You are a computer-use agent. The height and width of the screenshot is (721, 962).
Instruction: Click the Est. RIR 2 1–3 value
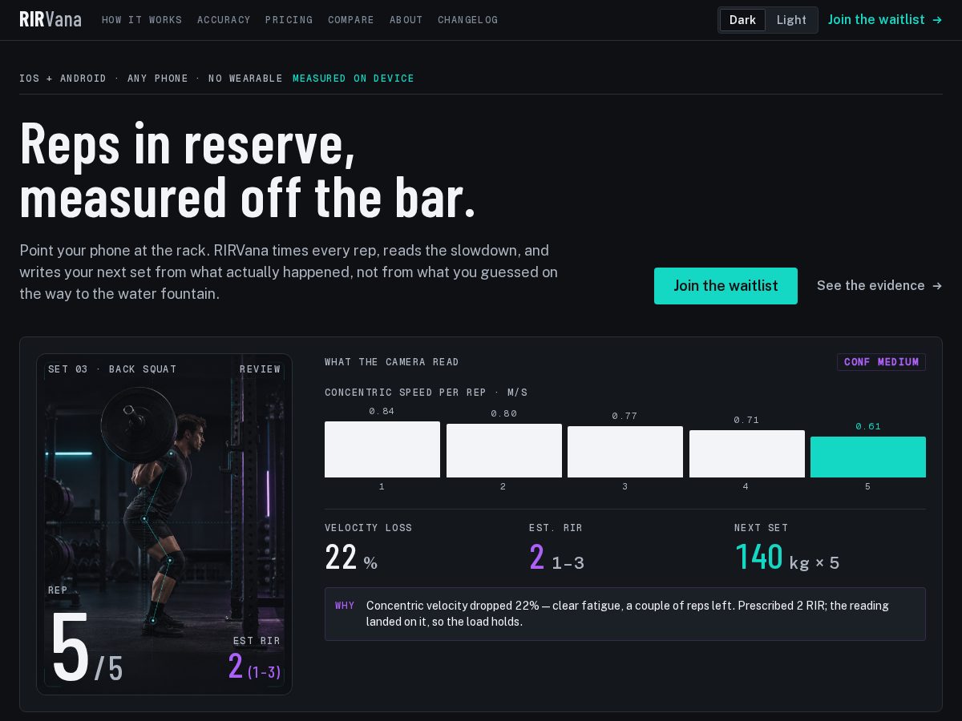tap(556, 558)
